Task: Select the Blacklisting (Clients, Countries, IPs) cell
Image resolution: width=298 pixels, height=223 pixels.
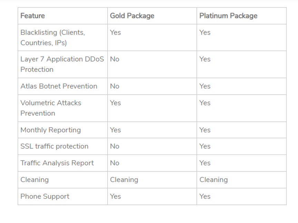Action: pyautogui.click(x=53, y=38)
